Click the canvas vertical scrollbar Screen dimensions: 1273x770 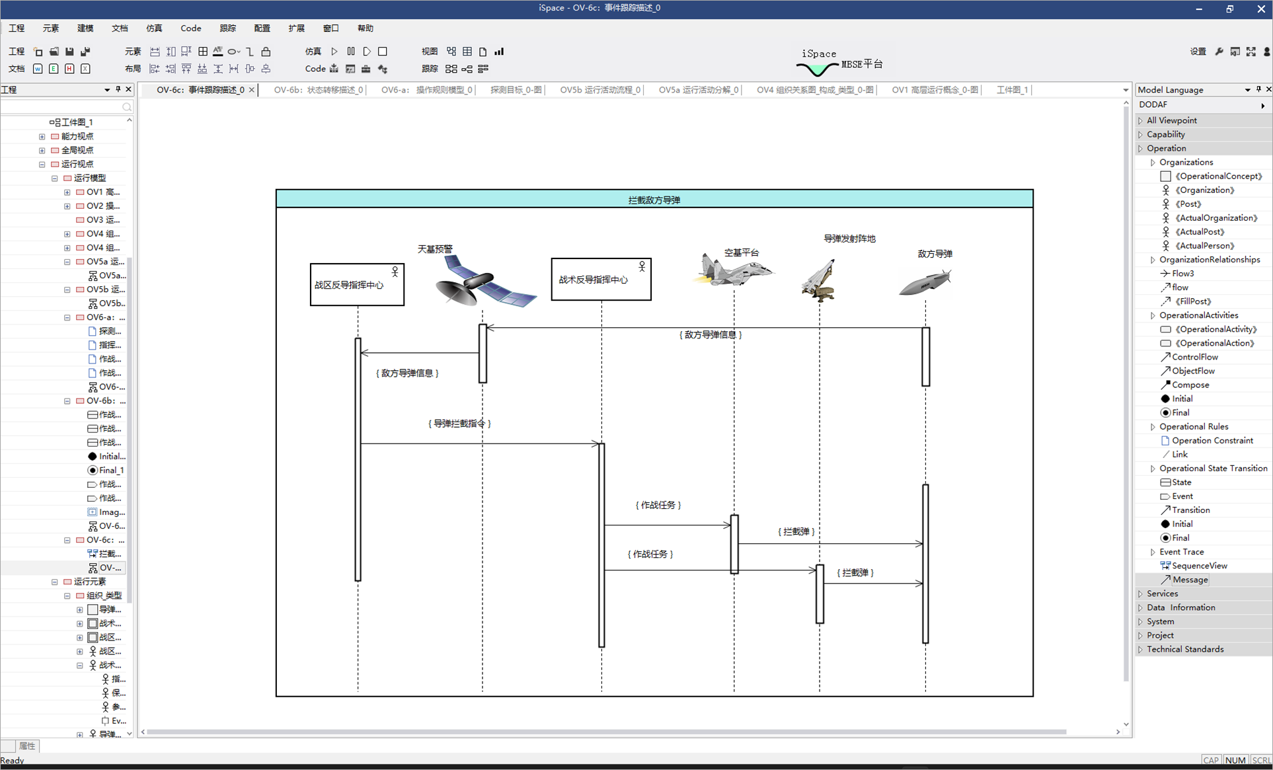pyautogui.click(x=1126, y=395)
